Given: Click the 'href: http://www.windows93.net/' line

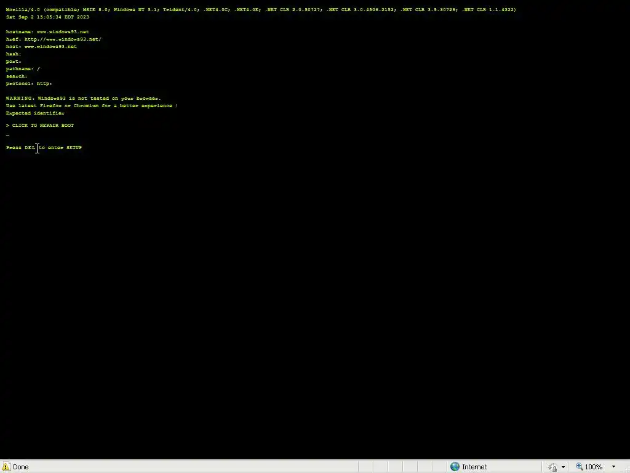Looking at the screenshot, I should tap(54, 39).
